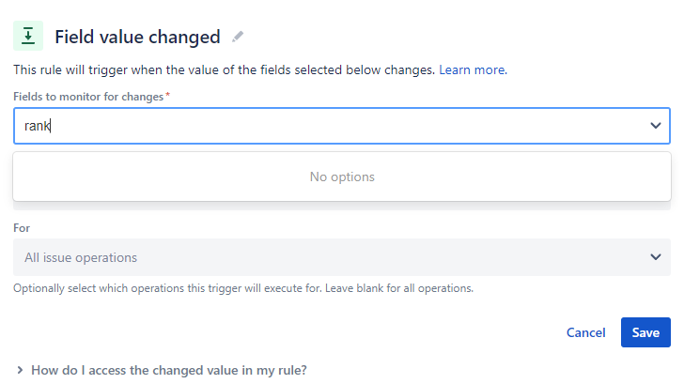Click the rule trigger description sentence

(x=224, y=69)
